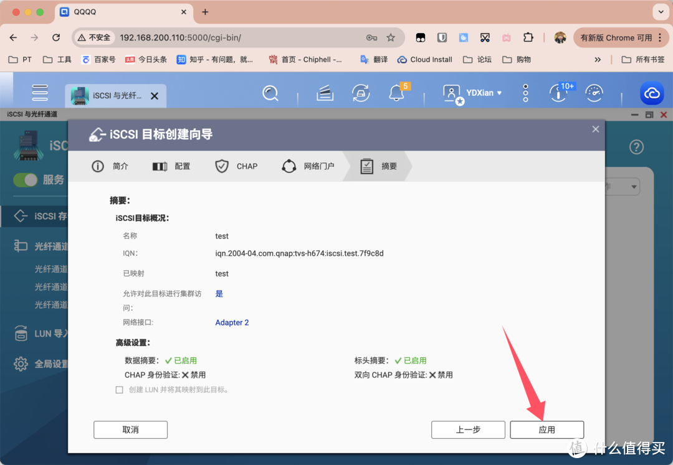Expand the hidden bookmarks chevron
Image resolution: width=673 pixels, height=465 pixels.
pos(598,60)
